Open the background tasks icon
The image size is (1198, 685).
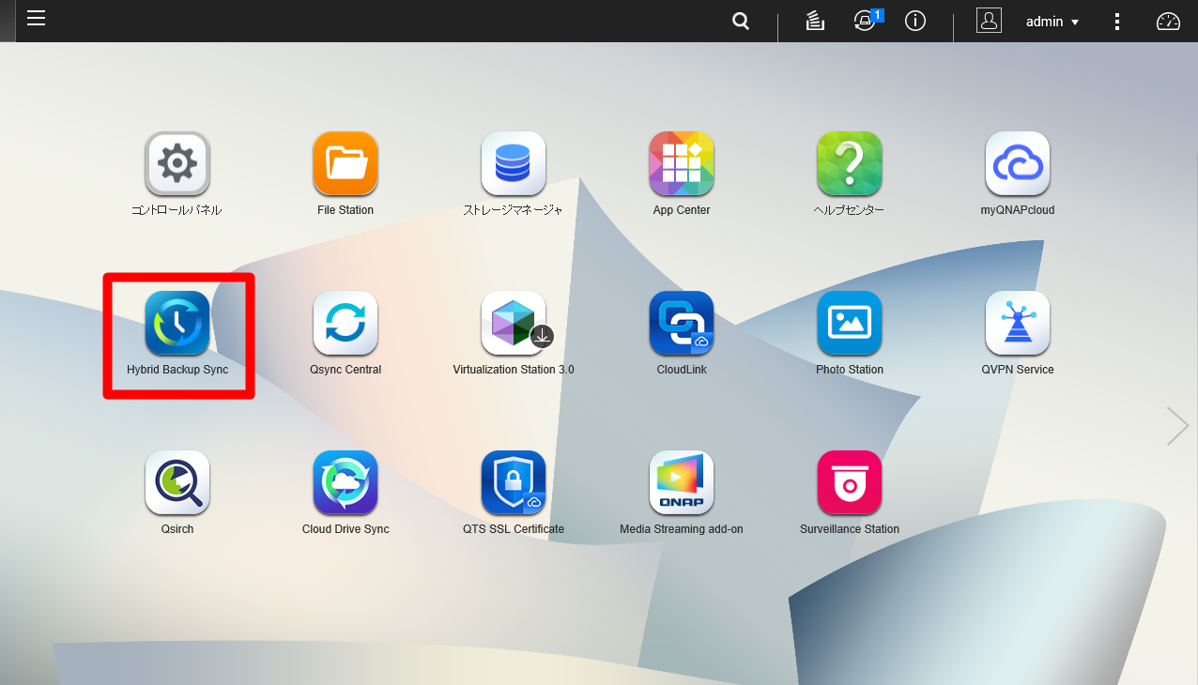point(815,21)
